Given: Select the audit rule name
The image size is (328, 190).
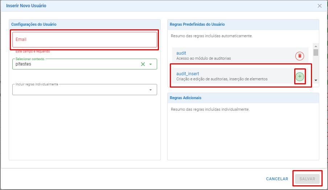Looking at the screenshot, I should coord(181,53).
